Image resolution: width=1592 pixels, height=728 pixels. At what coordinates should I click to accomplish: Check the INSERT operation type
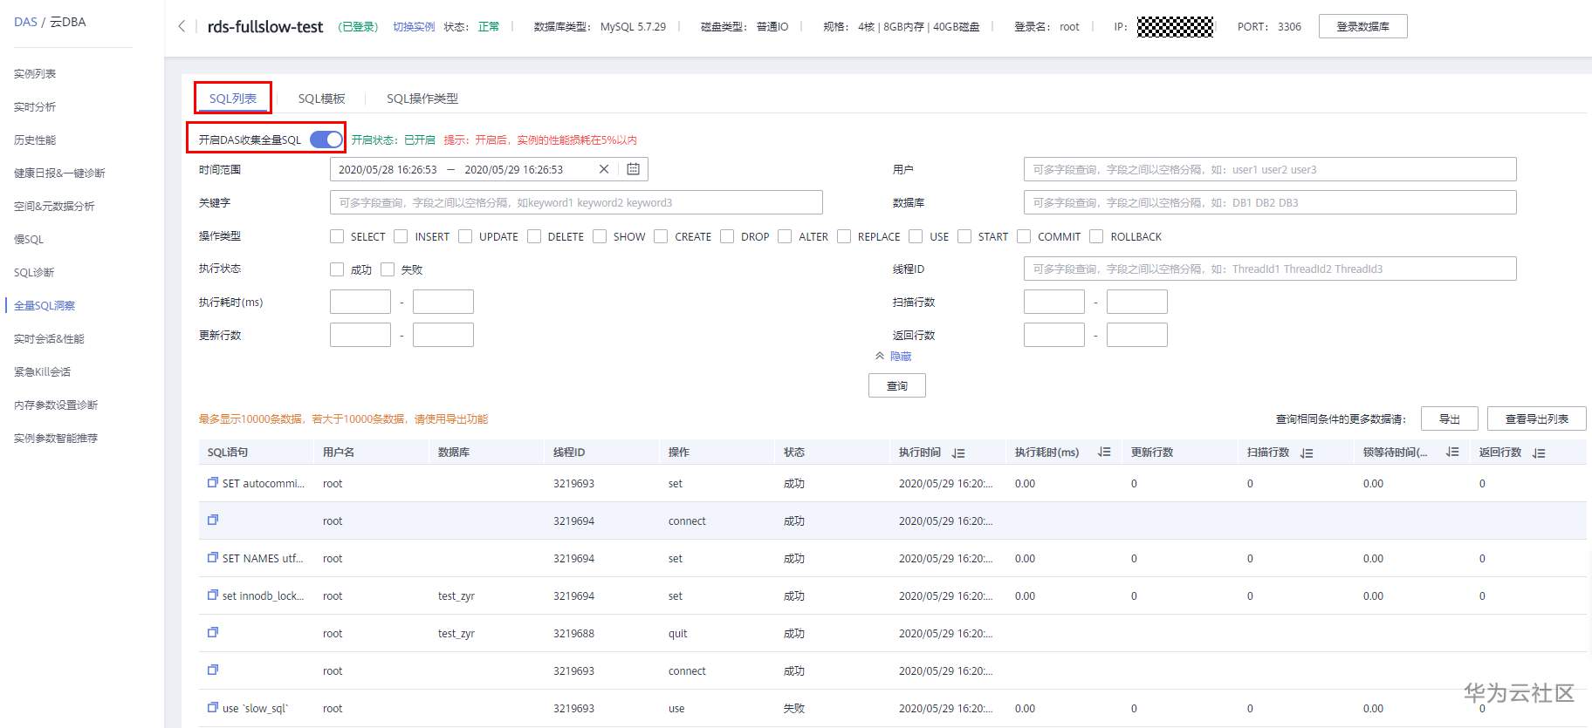tap(401, 236)
